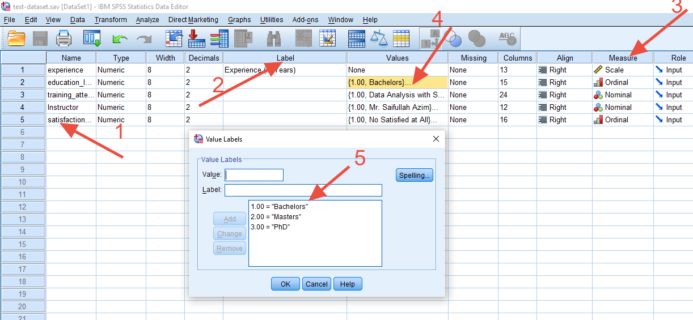Open the Recall recently used dialogs icon
693x320 pixels.
(x=92, y=39)
